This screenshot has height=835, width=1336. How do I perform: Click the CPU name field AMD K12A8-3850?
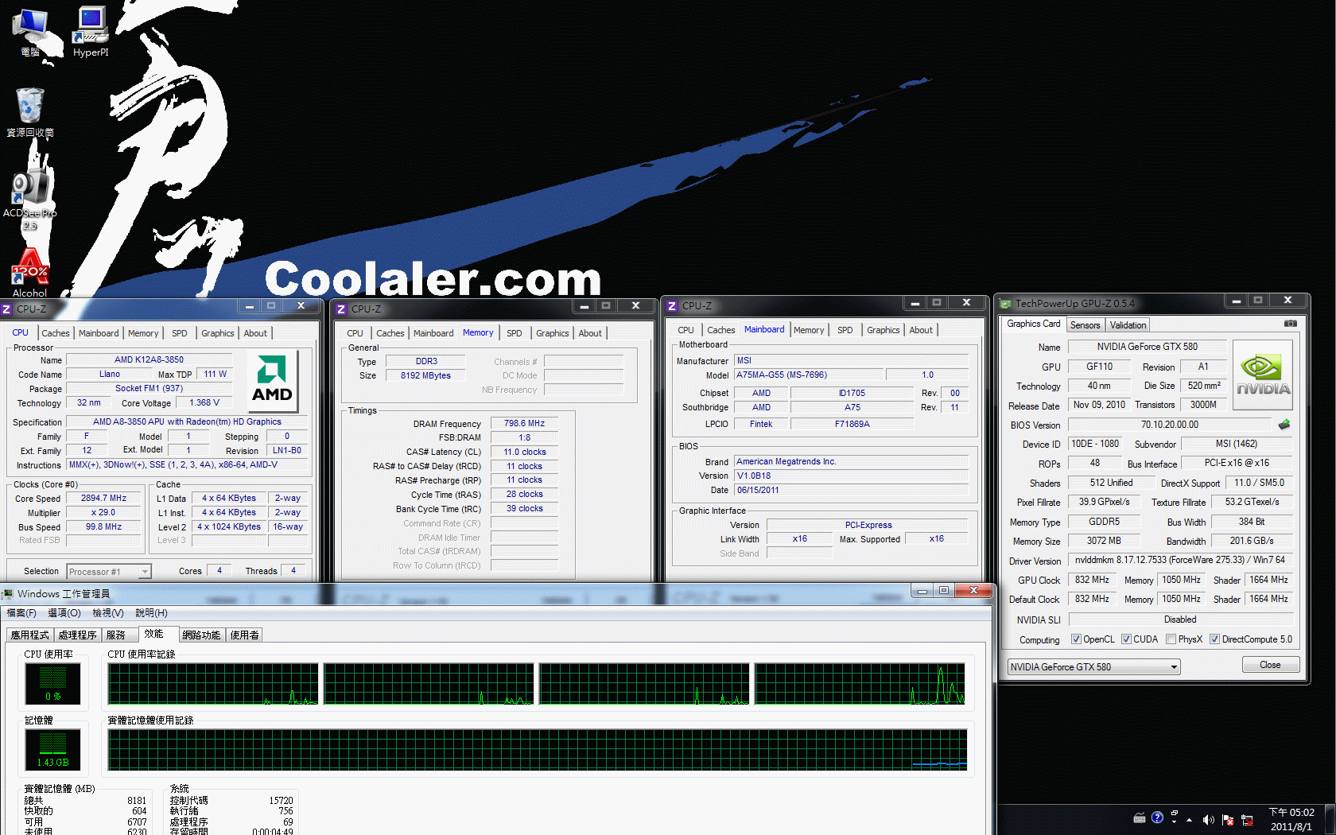149,359
